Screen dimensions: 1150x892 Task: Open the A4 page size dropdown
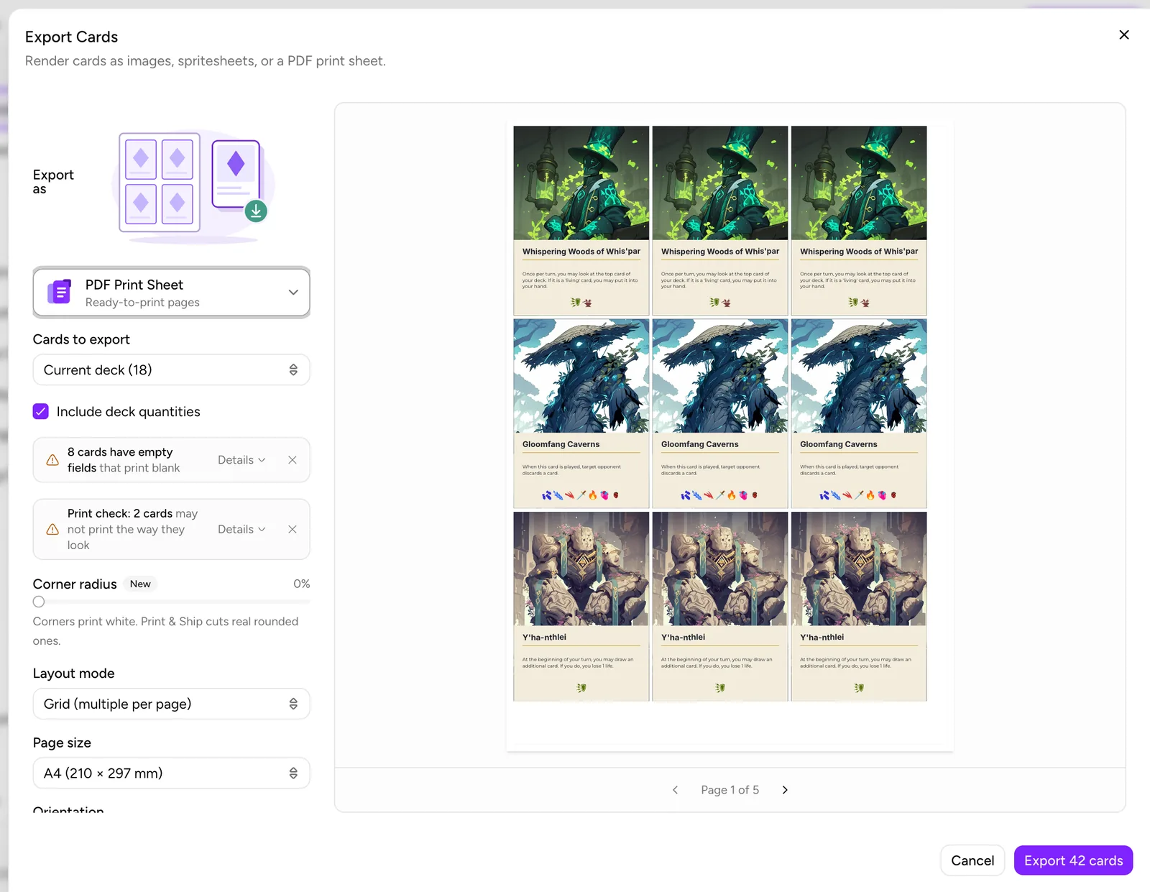(x=171, y=773)
